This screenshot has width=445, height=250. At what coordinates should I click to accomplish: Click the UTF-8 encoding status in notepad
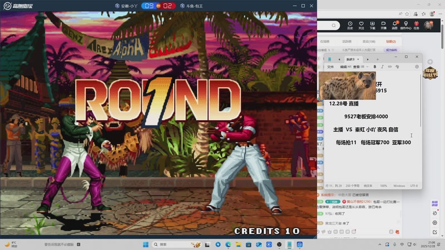coord(414,186)
